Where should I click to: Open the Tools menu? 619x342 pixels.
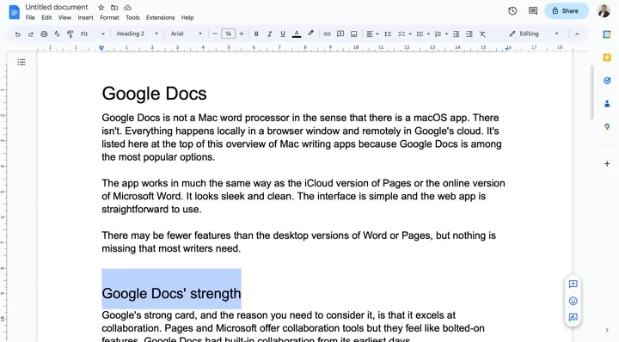pos(132,18)
